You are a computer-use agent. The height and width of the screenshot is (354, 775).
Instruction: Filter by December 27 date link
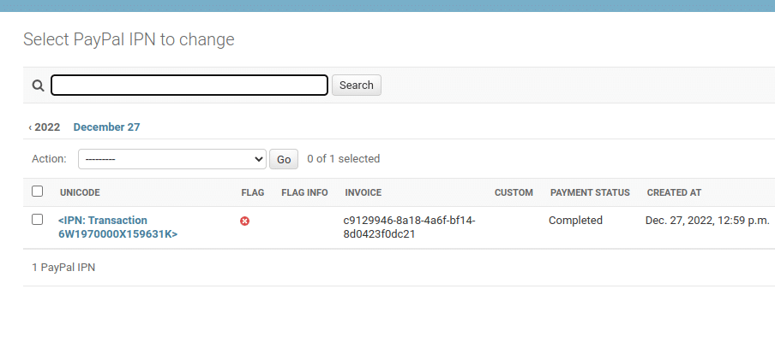(106, 127)
